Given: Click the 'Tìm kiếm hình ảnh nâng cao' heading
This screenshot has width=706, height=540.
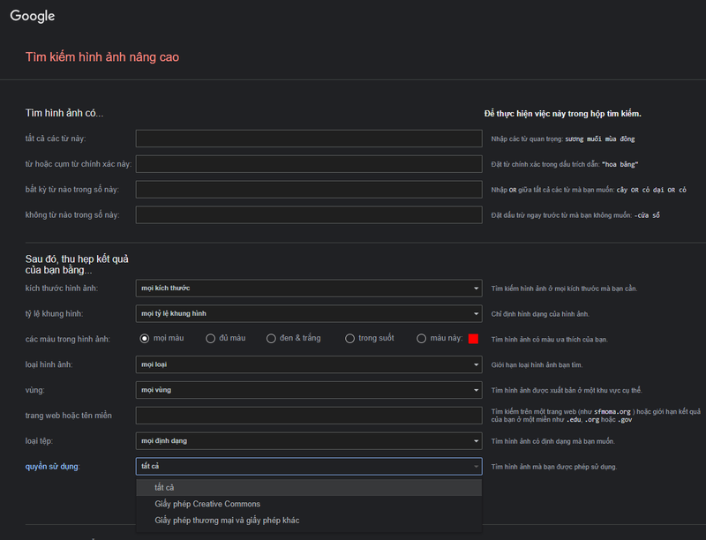Looking at the screenshot, I should click(102, 57).
